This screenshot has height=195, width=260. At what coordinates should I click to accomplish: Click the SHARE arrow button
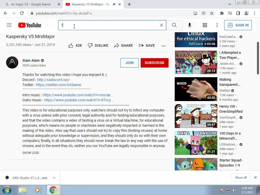click(124, 46)
